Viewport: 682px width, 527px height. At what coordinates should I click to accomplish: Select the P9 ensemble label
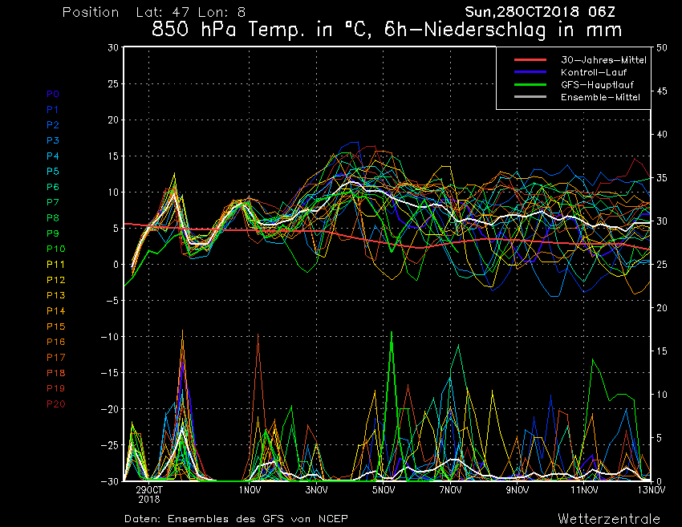point(53,233)
